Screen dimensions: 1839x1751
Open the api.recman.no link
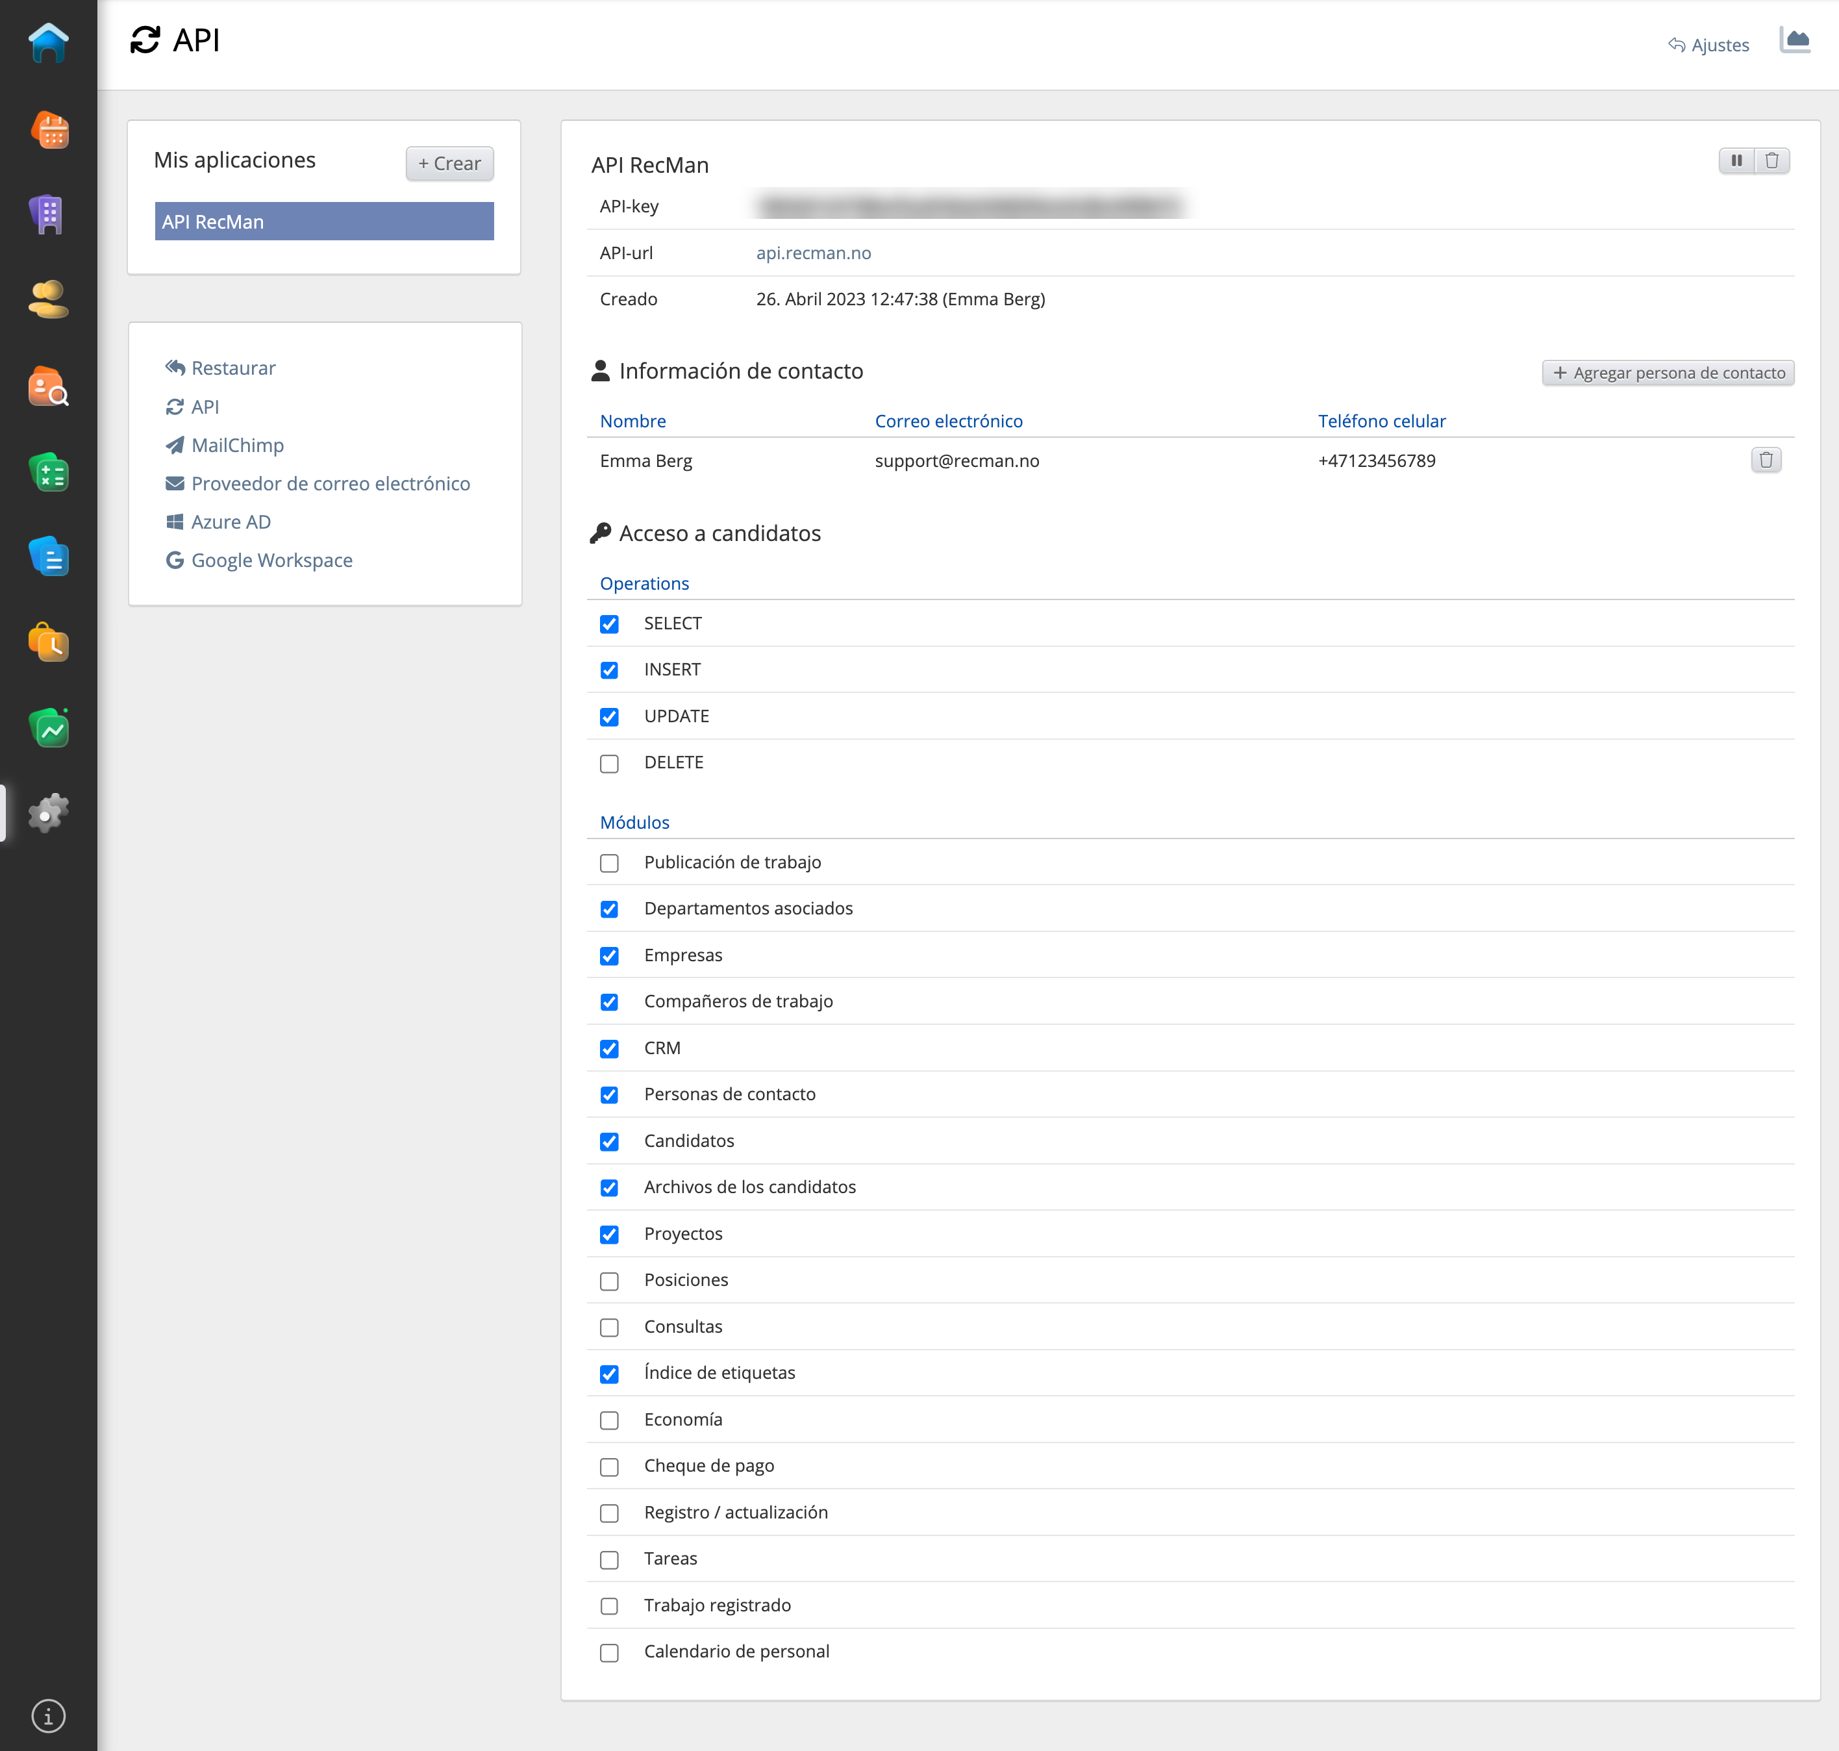click(812, 253)
